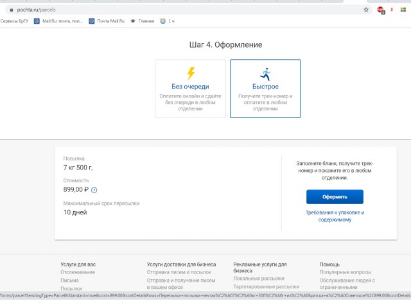Click the Услуги для вас footer heading
The width and height of the screenshot is (411, 303).
click(x=78, y=264)
